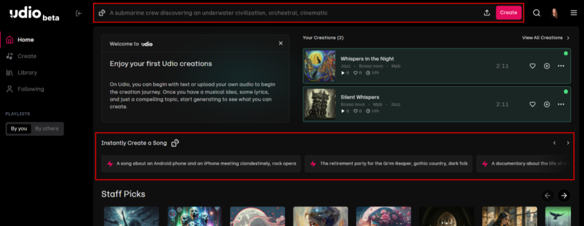The height and width of the screenshot is (226, 584).
Task: Click the upload audio icon
Action: pyautogui.click(x=486, y=13)
